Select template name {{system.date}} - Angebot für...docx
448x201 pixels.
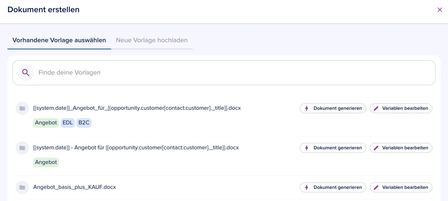136,148
